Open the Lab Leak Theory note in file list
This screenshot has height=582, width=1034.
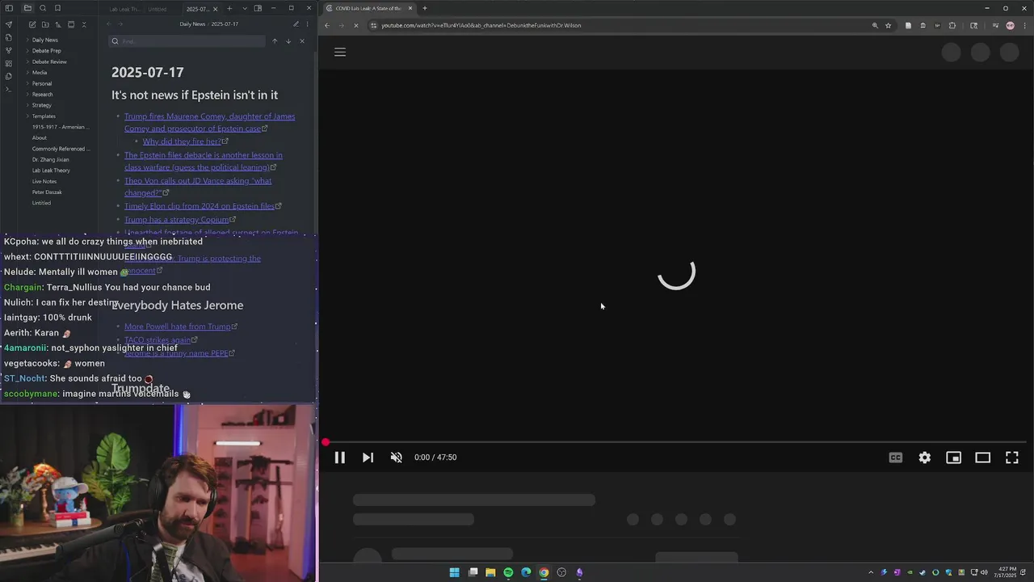coord(51,171)
